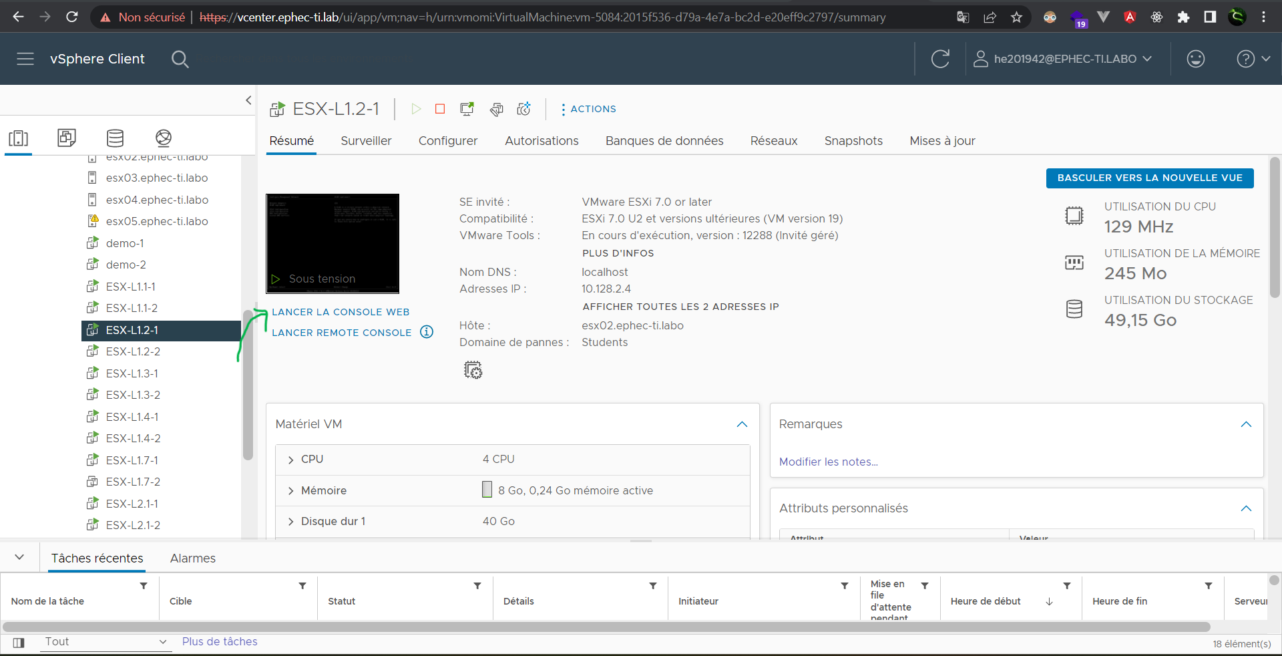This screenshot has width=1282, height=656.
Task: Filter the Cible column
Action: [x=302, y=586]
